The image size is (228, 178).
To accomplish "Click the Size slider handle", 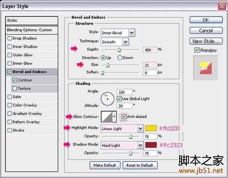I will tap(108, 65).
